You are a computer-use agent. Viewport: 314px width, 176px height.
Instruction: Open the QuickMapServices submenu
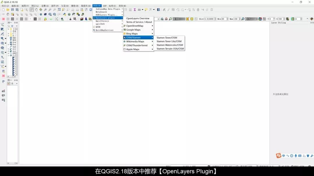point(108,30)
